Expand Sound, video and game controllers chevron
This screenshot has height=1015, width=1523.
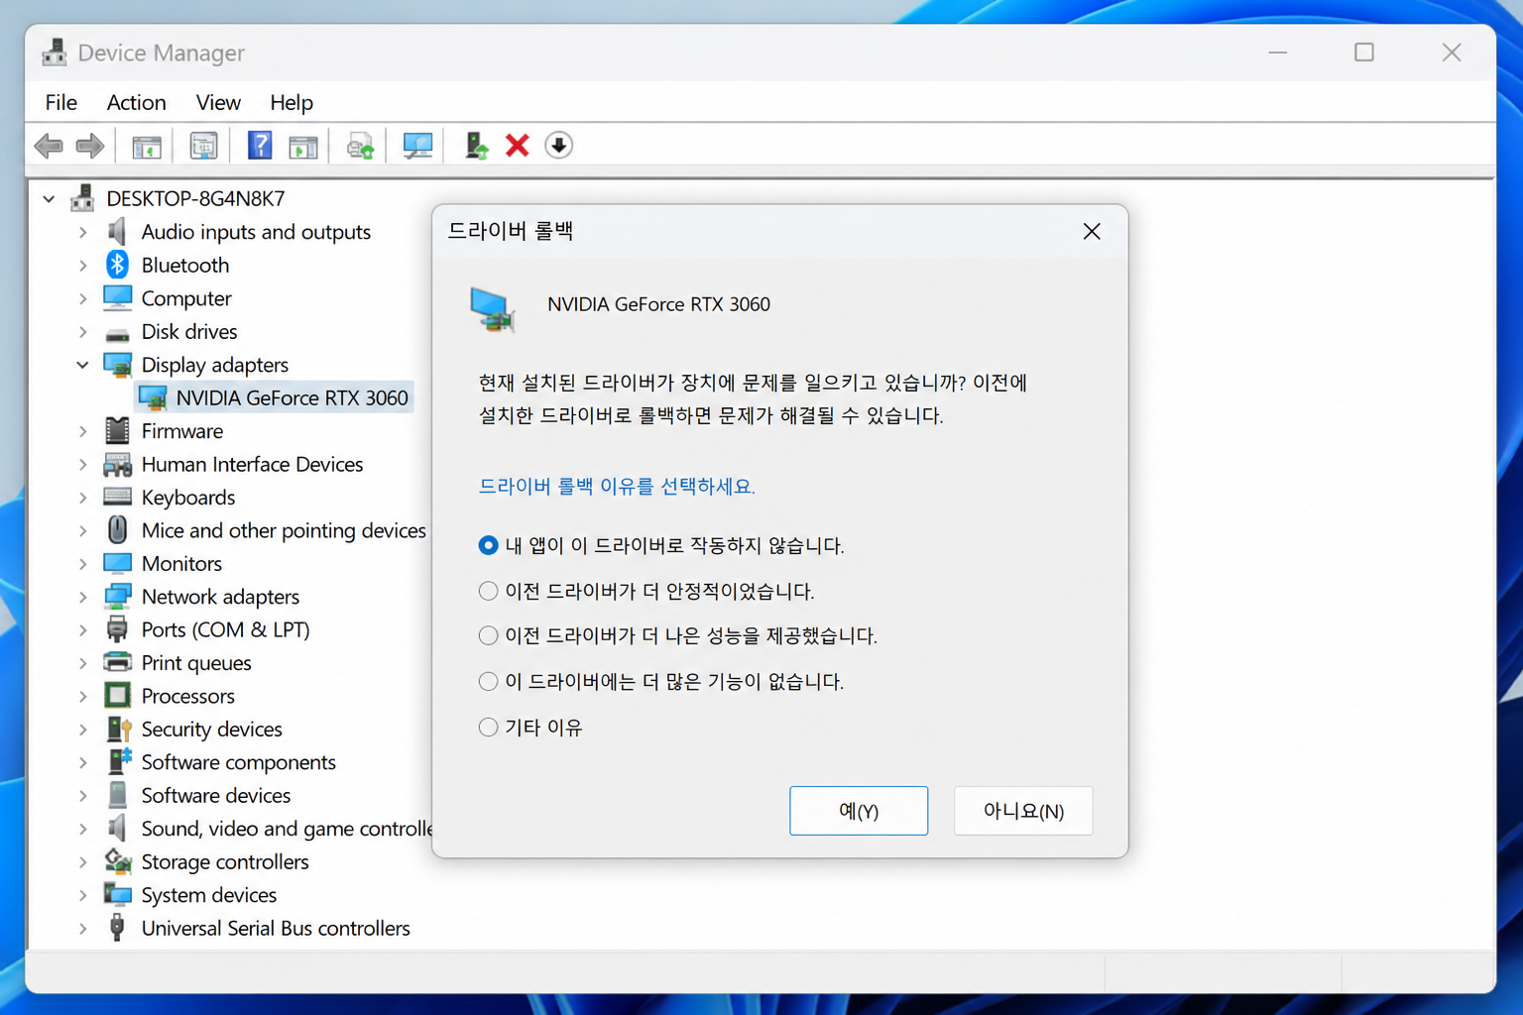[x=83, y=829]
